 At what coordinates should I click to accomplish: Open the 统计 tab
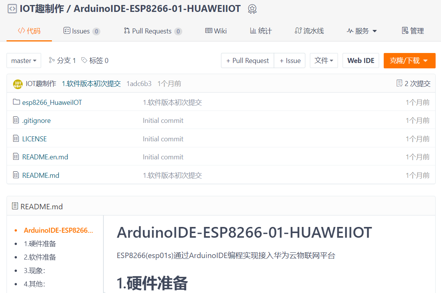(261, 31)
